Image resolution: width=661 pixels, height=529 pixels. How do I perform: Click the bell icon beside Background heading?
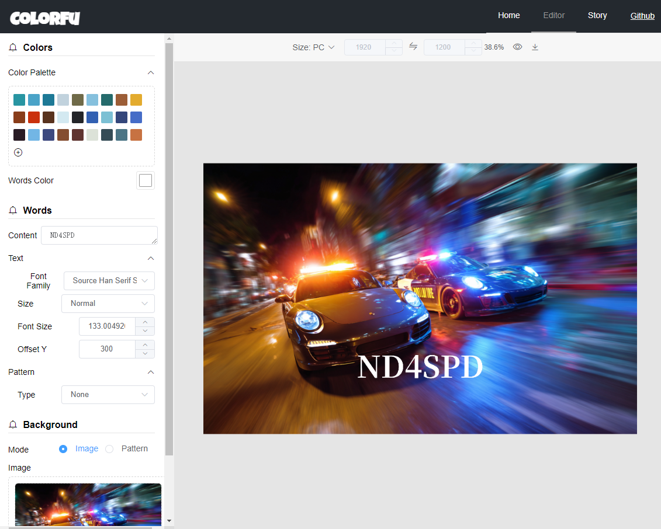point(13,424)
